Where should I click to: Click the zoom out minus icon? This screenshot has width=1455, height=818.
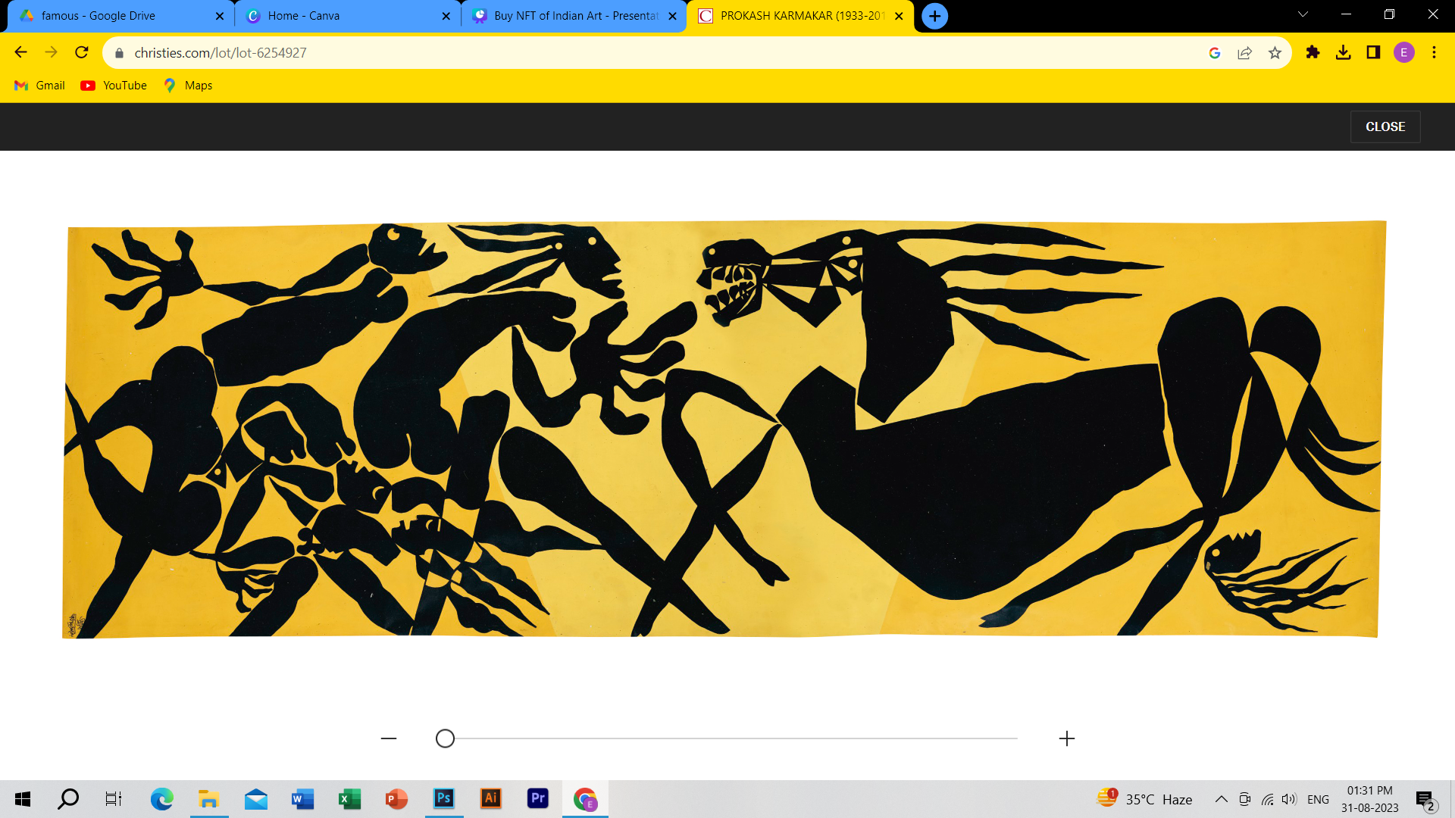click(x=389, y=738)
